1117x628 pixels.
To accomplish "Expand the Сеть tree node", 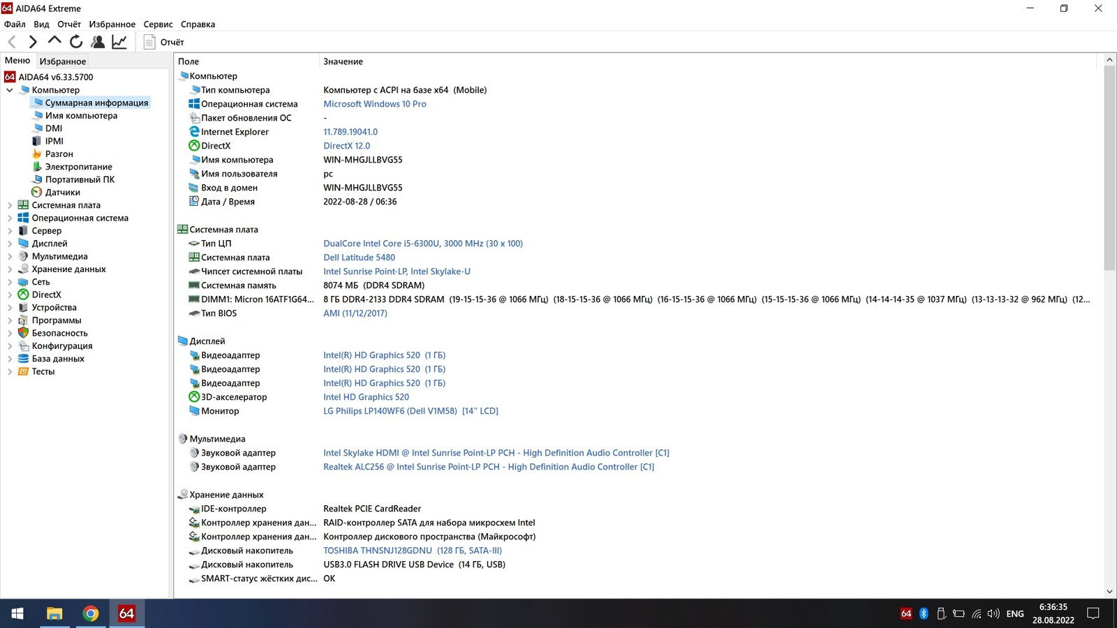I will coord(10,282).
